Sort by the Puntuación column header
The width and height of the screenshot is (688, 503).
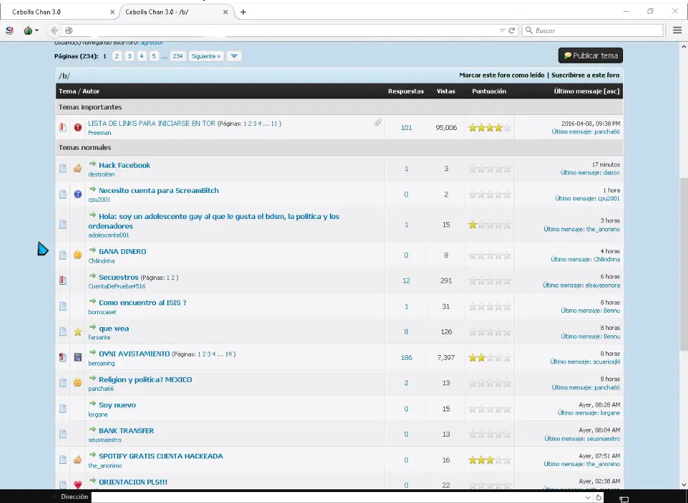pos(489,91)
